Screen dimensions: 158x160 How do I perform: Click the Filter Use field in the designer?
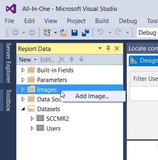coord(144,79)
